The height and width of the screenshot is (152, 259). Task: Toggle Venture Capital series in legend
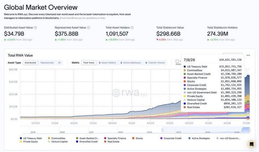[x=58, y=142]
